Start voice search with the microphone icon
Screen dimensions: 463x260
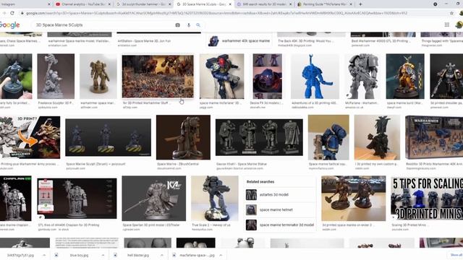[189, 25]
